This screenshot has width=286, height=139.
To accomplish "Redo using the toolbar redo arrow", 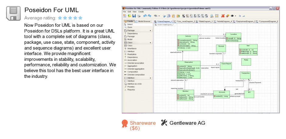I will 150,16.
